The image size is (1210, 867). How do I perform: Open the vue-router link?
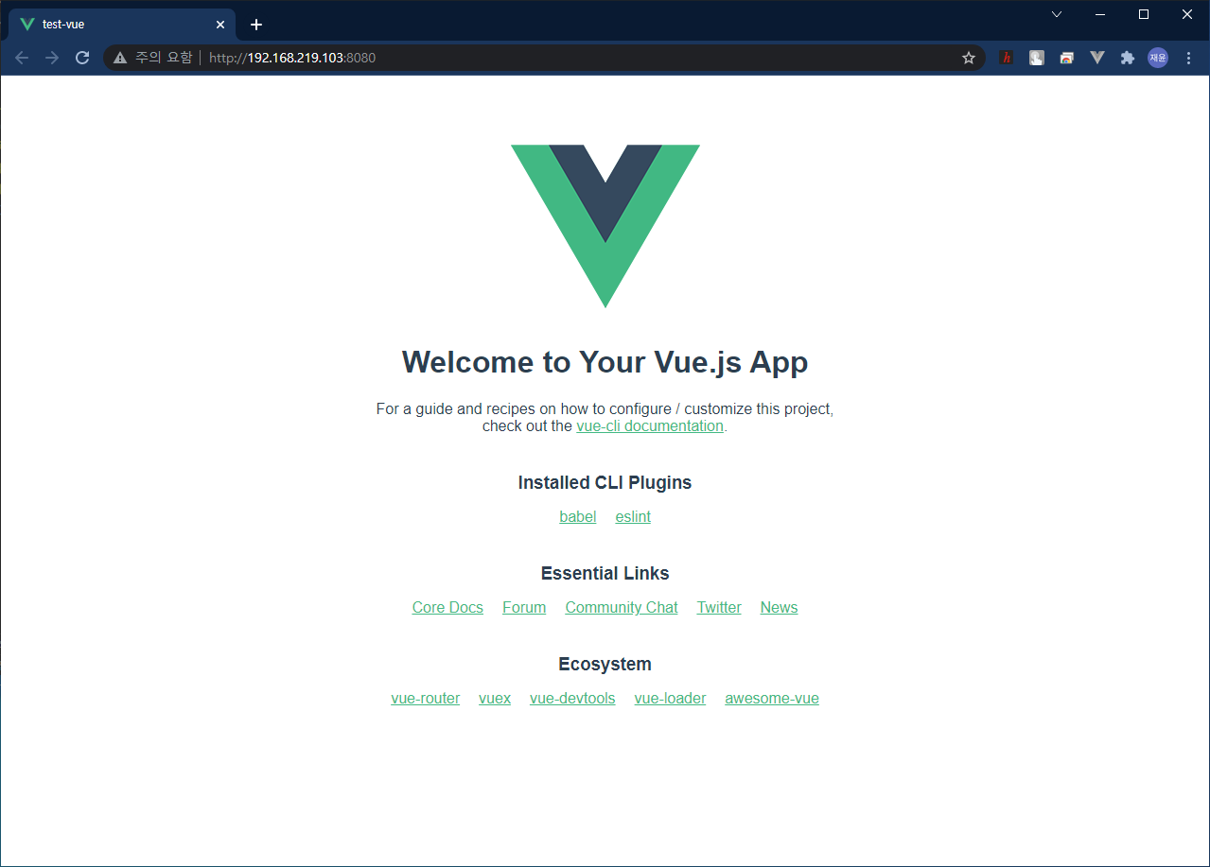[426, 698]
